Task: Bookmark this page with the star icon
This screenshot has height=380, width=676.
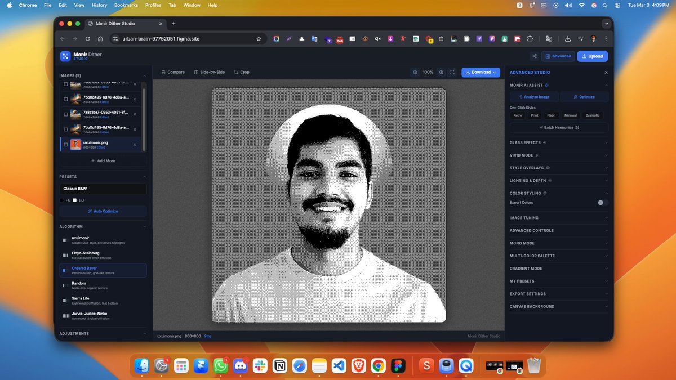Action: tap(259, 39)
